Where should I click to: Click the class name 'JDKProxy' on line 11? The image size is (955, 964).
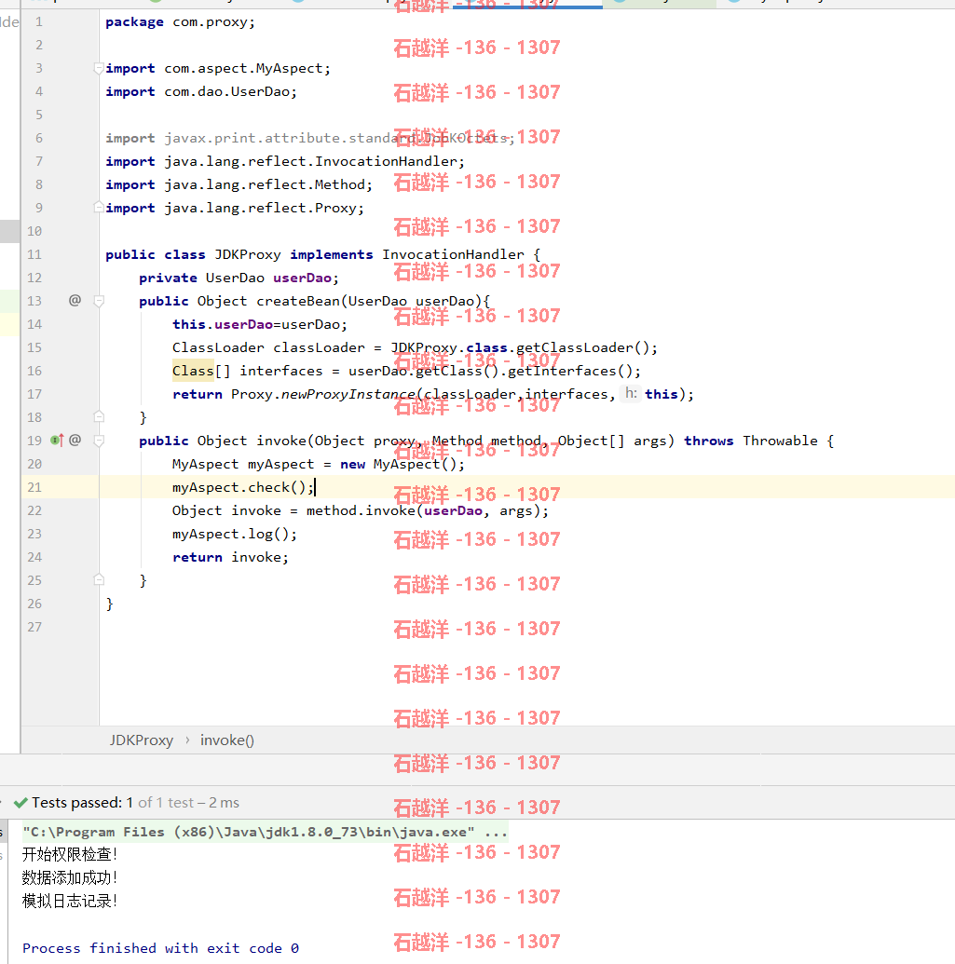pyautogui.click(x=247, y=254)
